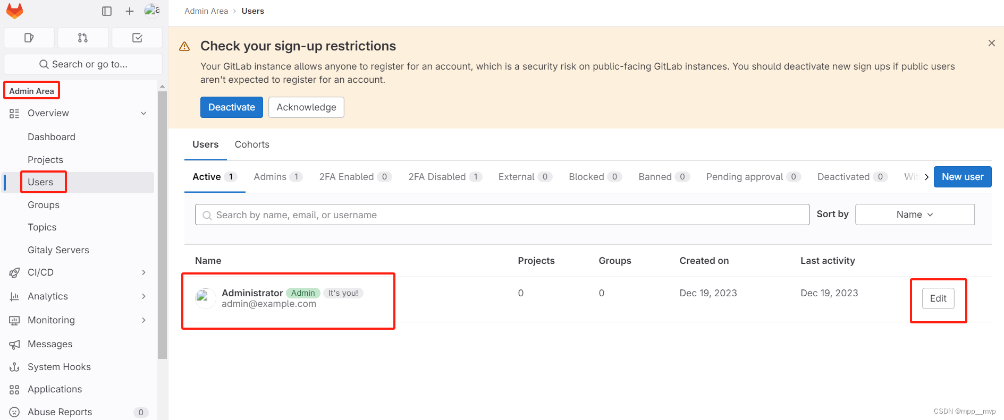Select the Active filter tab

pyautogui.click(x=215, y=177)
